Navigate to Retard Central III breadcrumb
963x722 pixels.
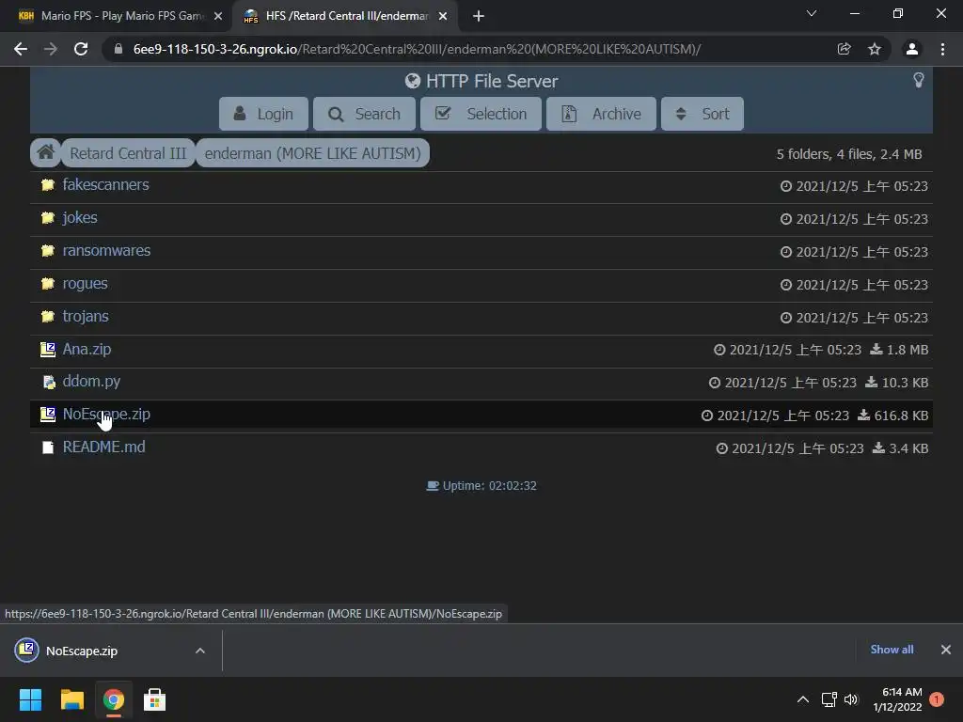pyautogui.click(x=128, y=153)
